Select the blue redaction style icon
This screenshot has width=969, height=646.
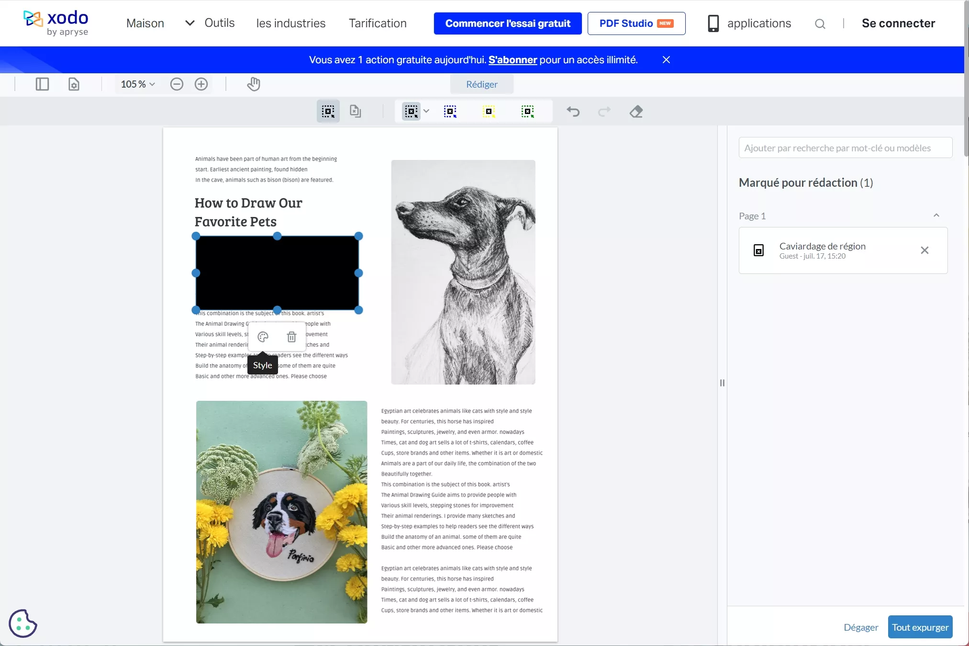[450, 111]
